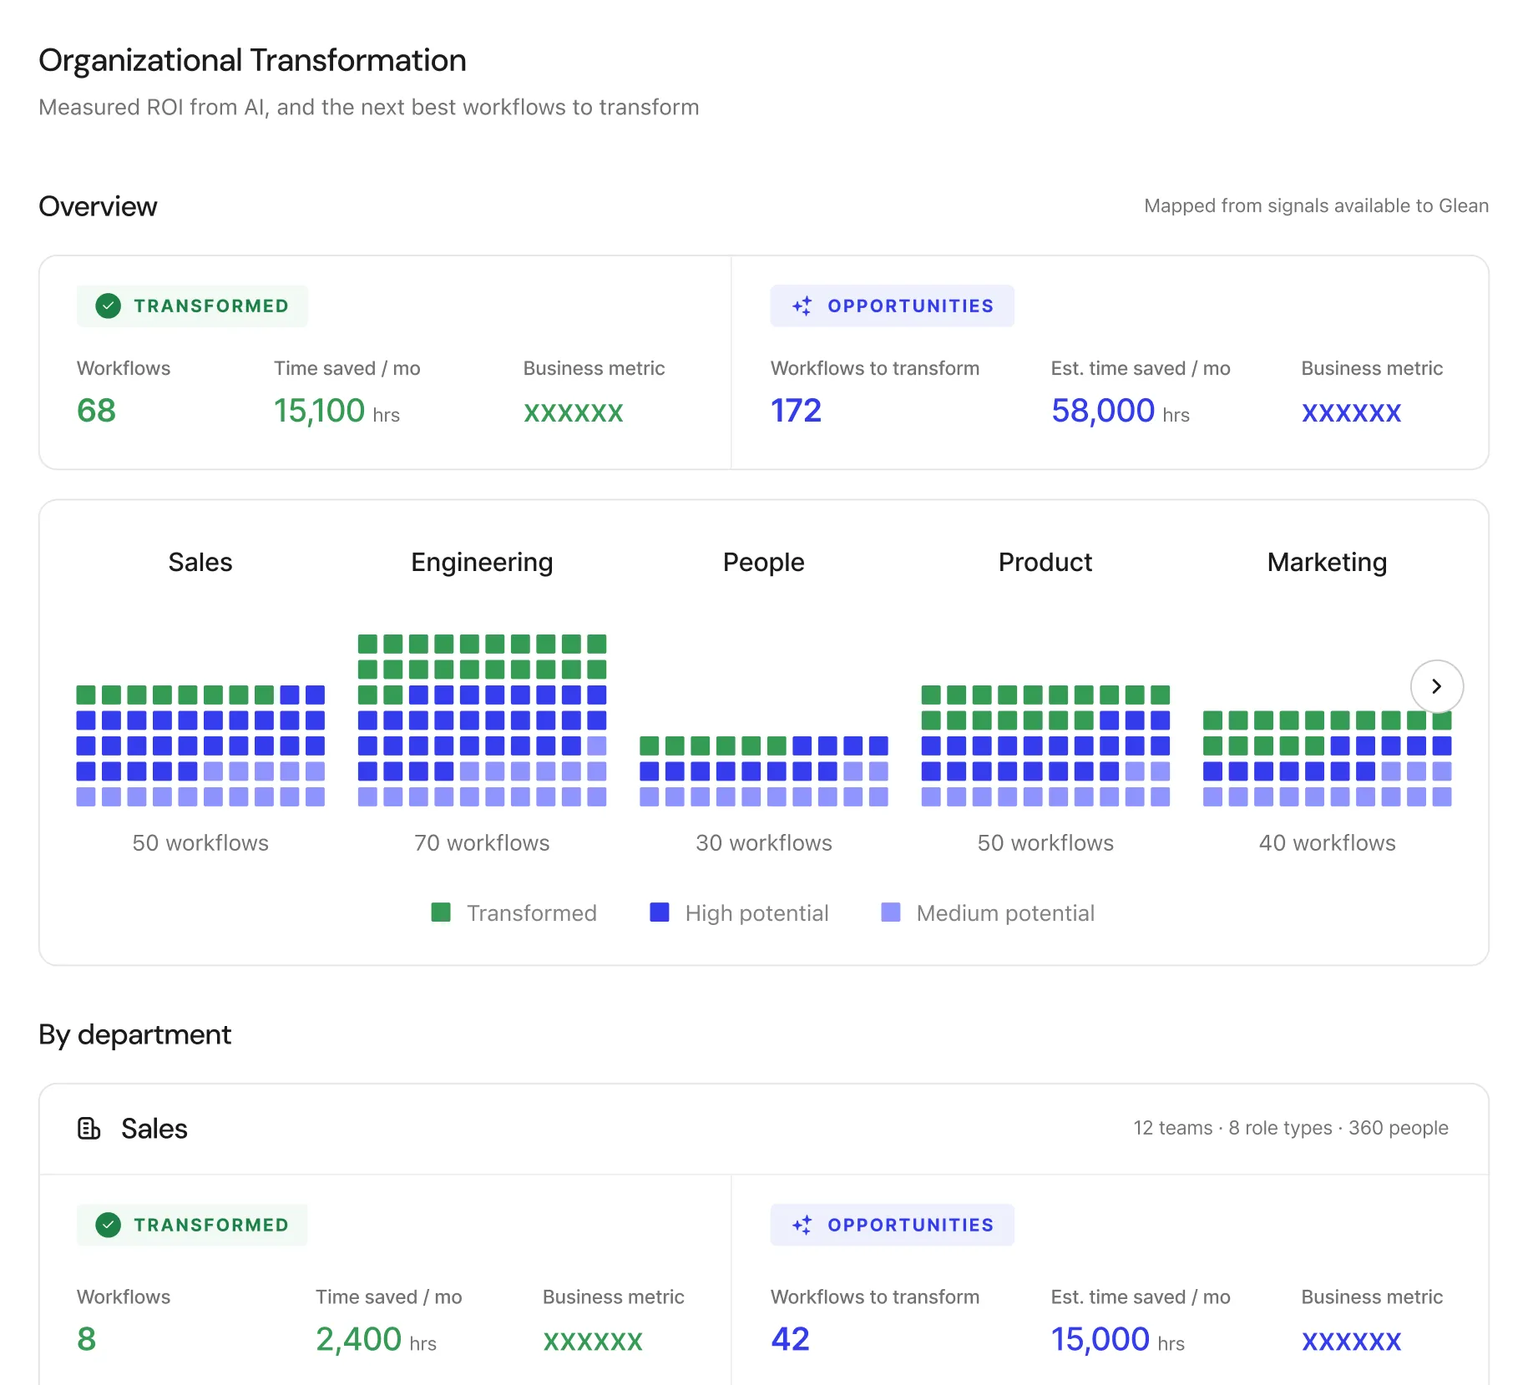Click the Engineering waffle chart grid
Image resolution: width=1528 pixels, height=1385 pixels.
click(482, 720)
